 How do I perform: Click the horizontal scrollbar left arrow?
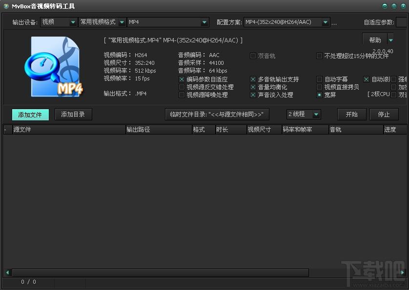(x=7, y=272)
